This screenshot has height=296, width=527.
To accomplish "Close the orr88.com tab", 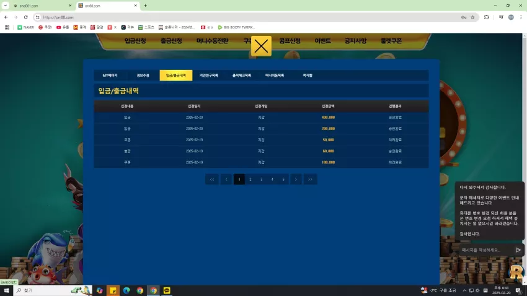I will point(135,6).
